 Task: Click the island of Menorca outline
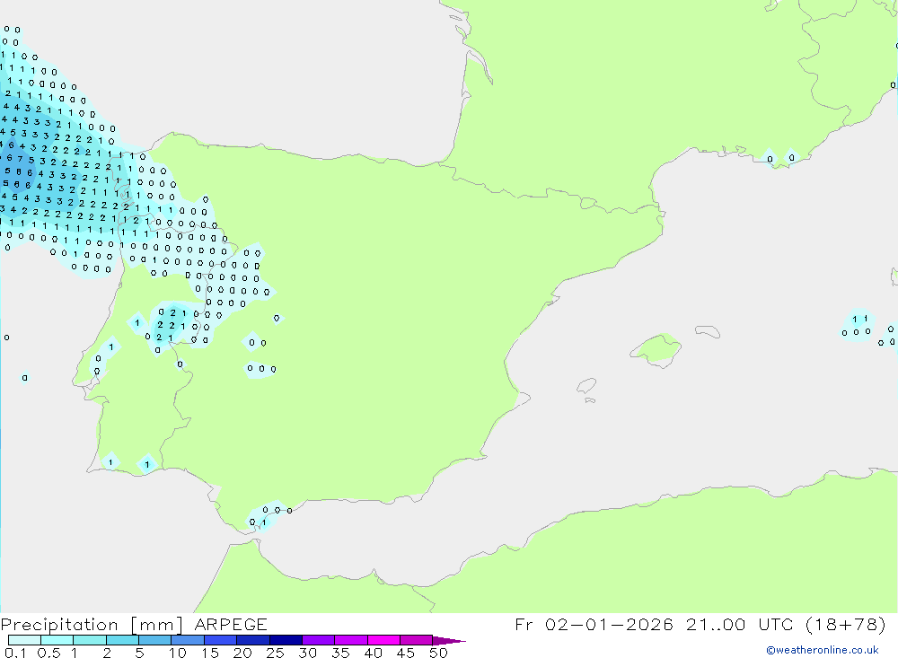point(708,331)
